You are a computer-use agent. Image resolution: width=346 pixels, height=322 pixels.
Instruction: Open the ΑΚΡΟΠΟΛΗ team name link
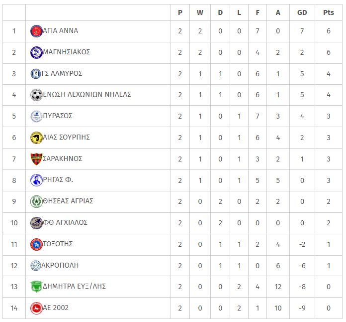tap(60, 265)
